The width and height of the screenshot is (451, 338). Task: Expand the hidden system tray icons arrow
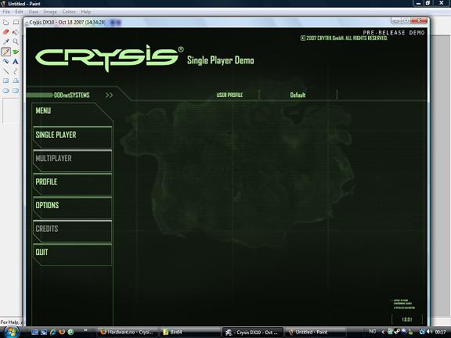coord(383,332)
